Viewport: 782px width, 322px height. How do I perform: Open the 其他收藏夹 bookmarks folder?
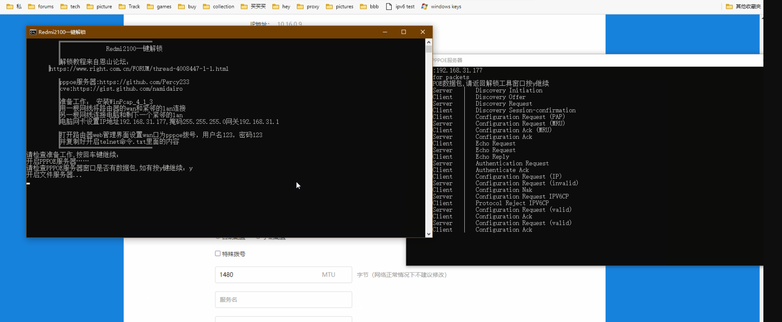(x=743, y=7)
